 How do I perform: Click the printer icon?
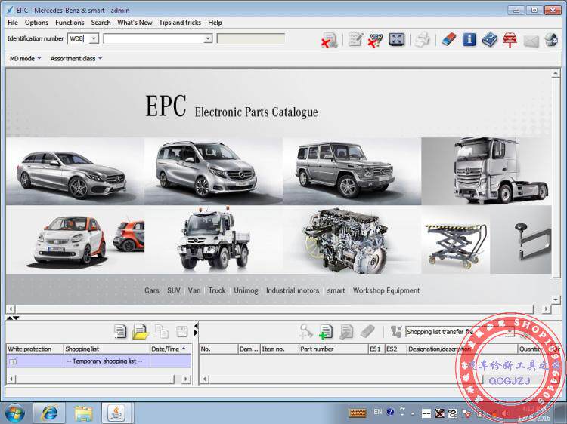coord(422,40)
